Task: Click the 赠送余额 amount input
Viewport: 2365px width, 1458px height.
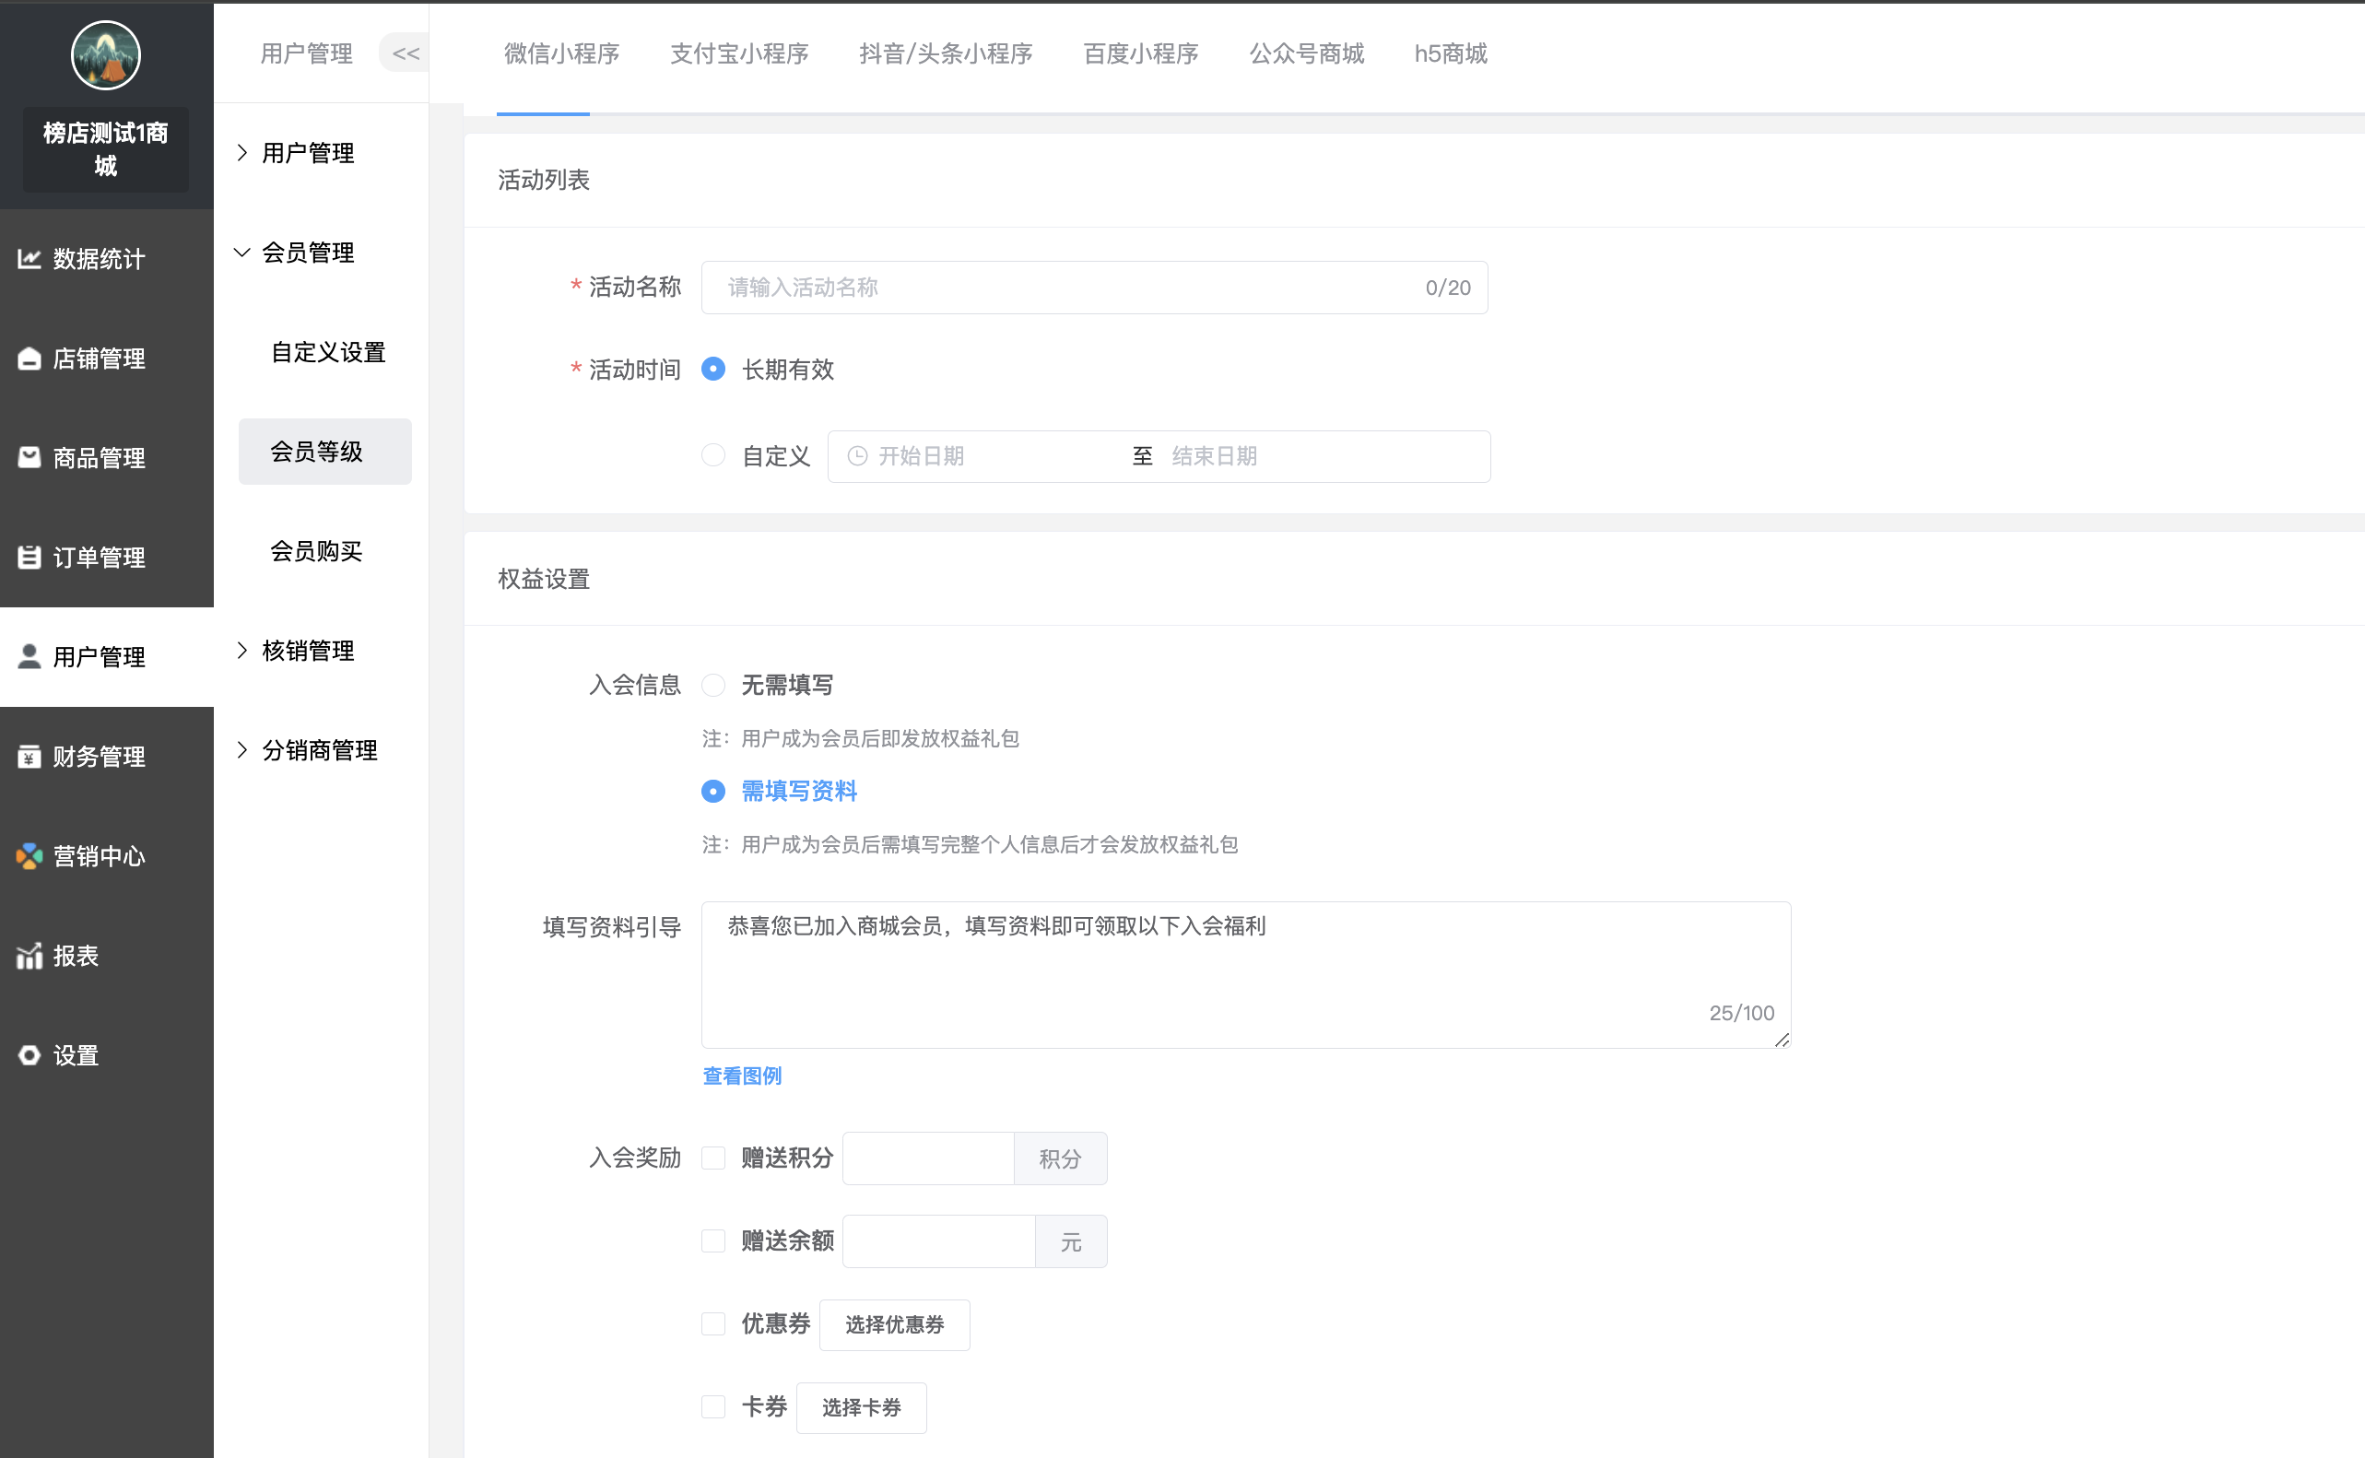Action: (x=938, y=1241)
